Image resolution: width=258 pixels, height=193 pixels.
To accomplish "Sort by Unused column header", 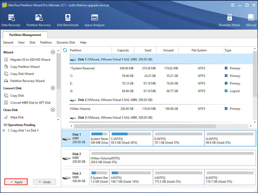I will pyautogui.click(x=167, y=50).
